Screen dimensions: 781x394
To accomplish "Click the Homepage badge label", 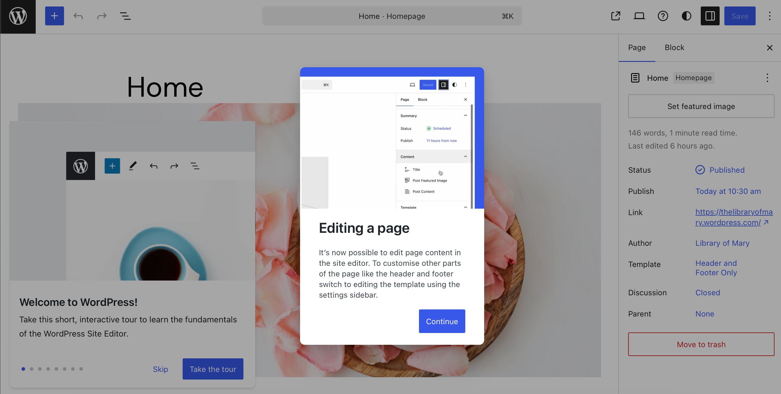I will pos(693,78).
